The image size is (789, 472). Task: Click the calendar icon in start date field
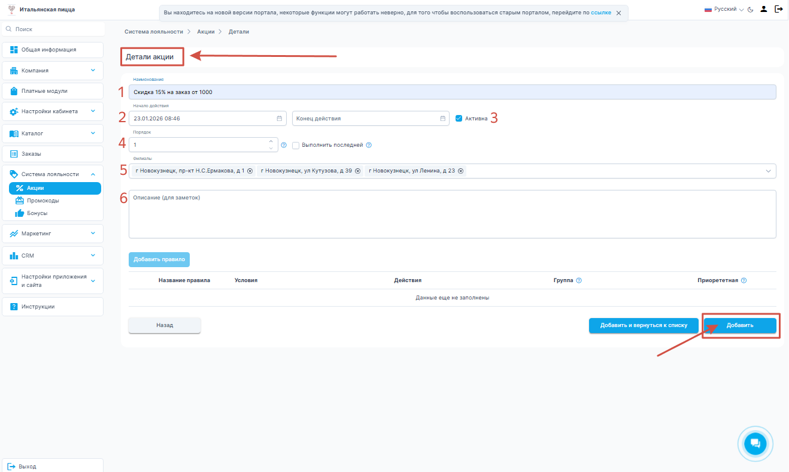pyautogui.click(x=279, y=119)
